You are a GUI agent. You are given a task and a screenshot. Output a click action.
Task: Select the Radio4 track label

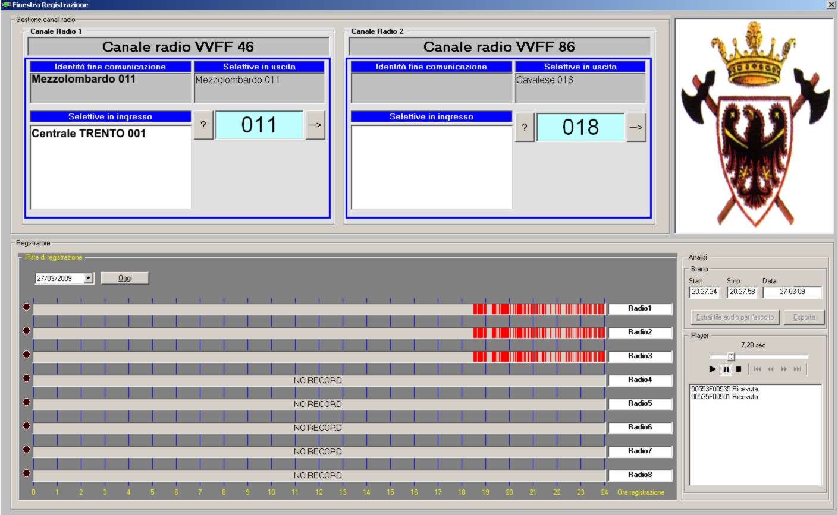(640, 380)
